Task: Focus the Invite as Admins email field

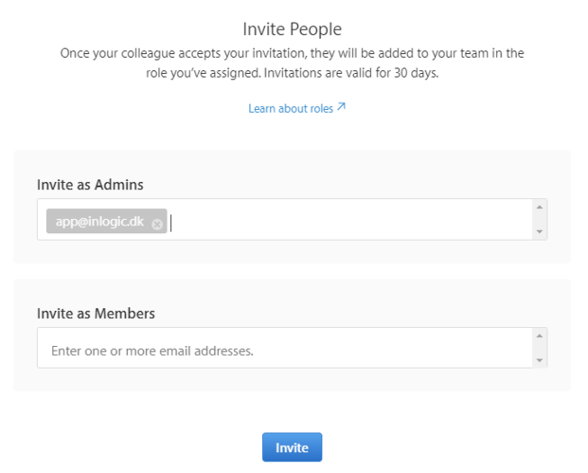Action: (350, 220)
